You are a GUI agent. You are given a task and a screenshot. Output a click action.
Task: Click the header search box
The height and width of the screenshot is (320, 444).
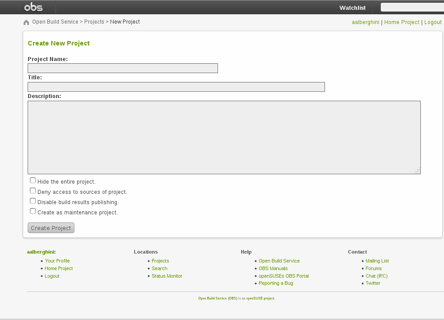(411, 7)
